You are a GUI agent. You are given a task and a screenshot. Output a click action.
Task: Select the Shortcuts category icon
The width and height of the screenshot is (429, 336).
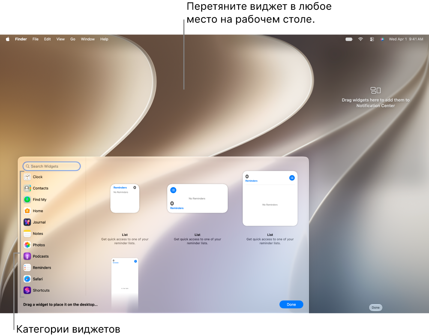tap(27, 290)
